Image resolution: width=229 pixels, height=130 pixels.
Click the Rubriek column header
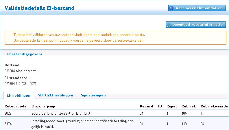coord(189,106)
